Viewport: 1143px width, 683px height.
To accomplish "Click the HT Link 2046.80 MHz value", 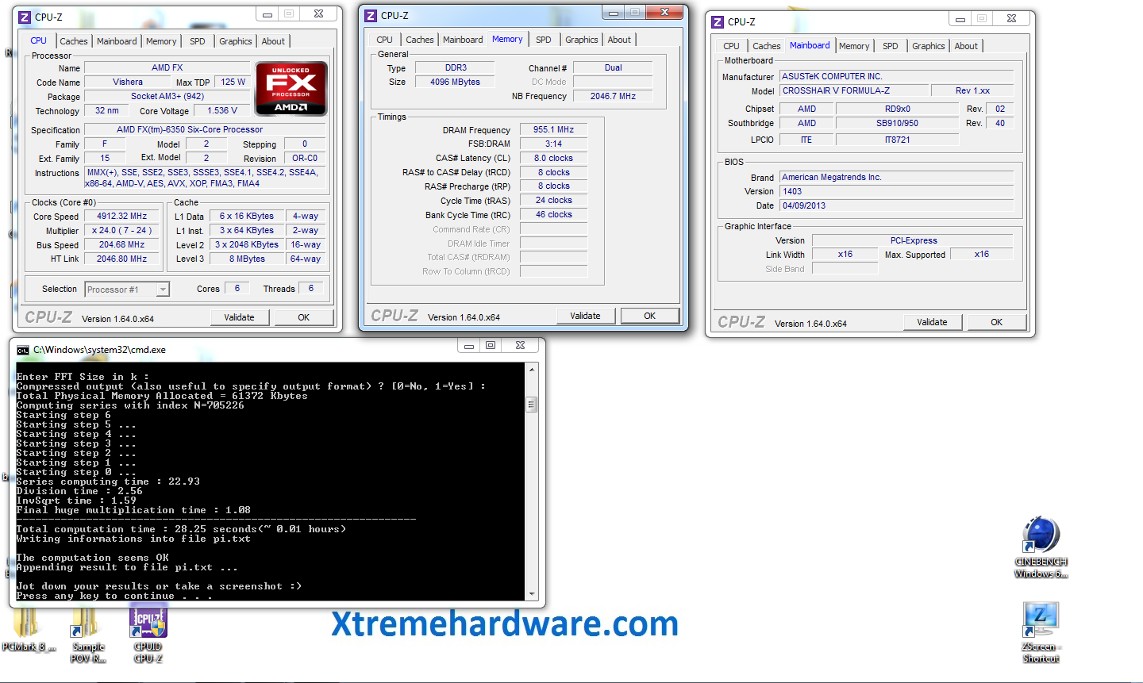I will (121, 259).
